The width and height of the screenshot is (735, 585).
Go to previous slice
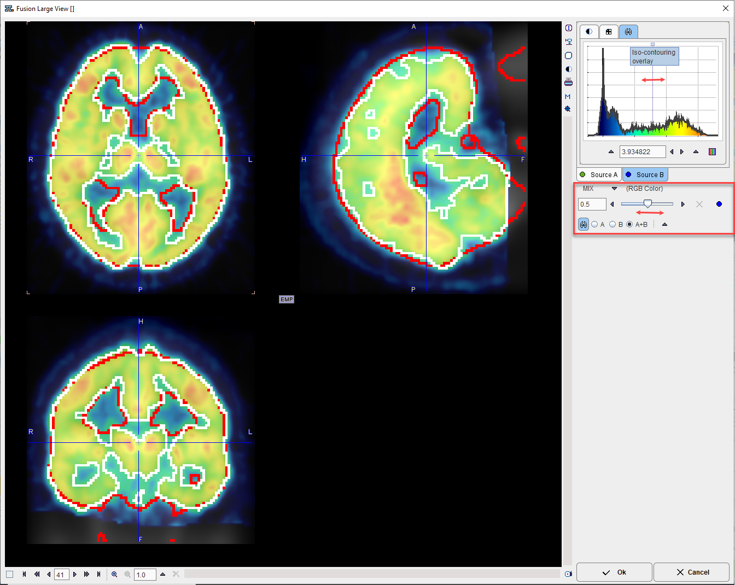click(49, 574)
